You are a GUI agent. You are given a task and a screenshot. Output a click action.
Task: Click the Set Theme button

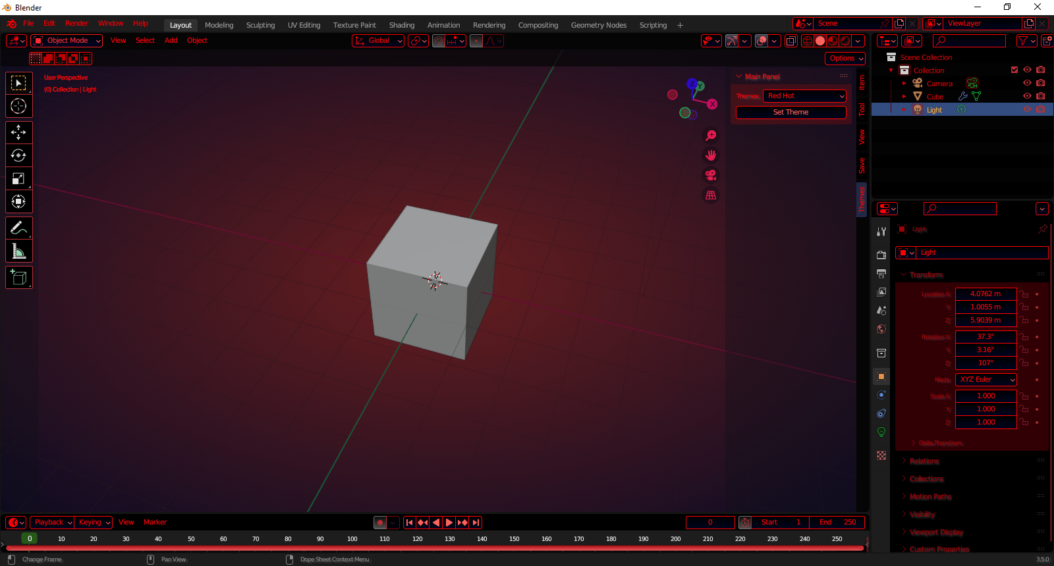click(x=790, y=113)
